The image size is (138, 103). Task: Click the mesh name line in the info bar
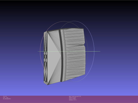75,96
